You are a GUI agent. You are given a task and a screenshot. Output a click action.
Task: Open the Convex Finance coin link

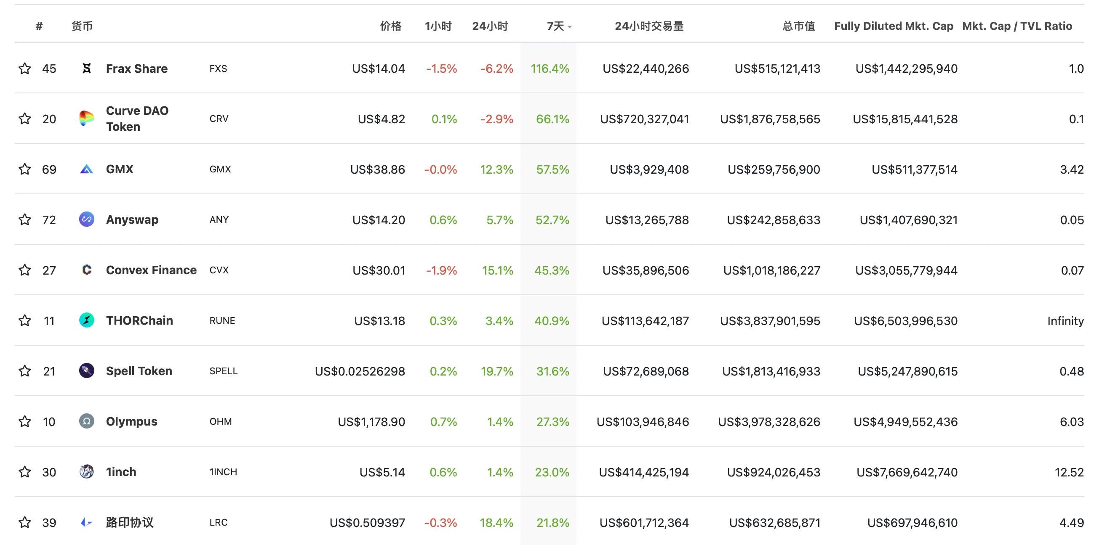(x=151, y=270)
